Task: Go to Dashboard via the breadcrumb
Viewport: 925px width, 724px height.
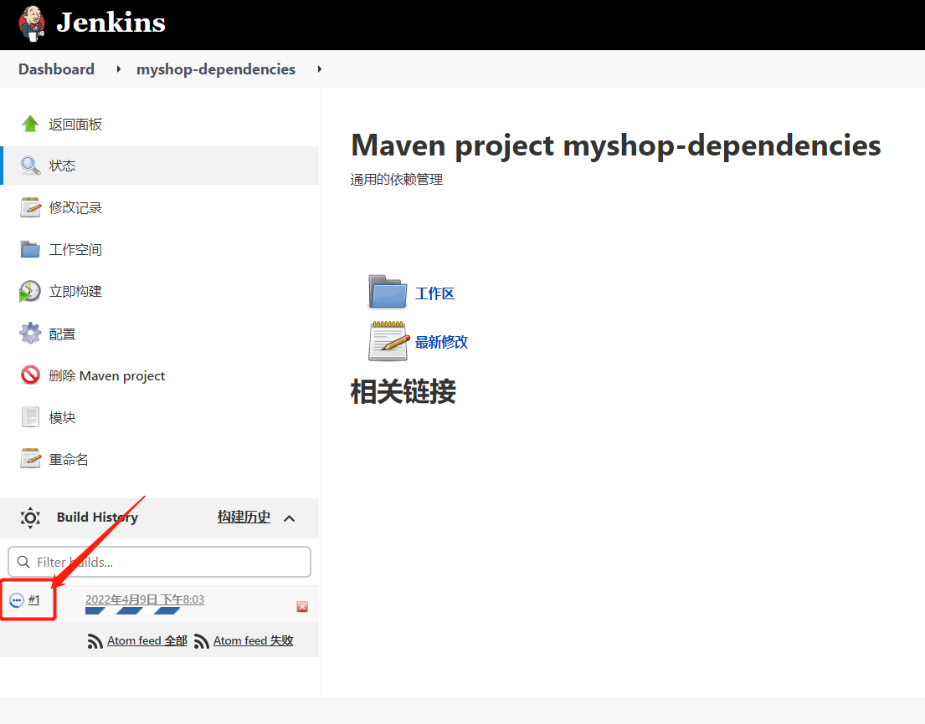Action: pyautogui.click(x=57, y=69)
